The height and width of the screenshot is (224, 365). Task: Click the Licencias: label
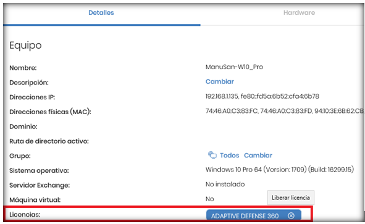click(x=25, y=215)
